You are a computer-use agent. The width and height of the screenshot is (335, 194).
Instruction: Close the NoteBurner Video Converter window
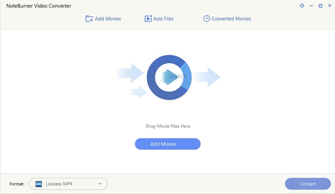tap(330, 6)
